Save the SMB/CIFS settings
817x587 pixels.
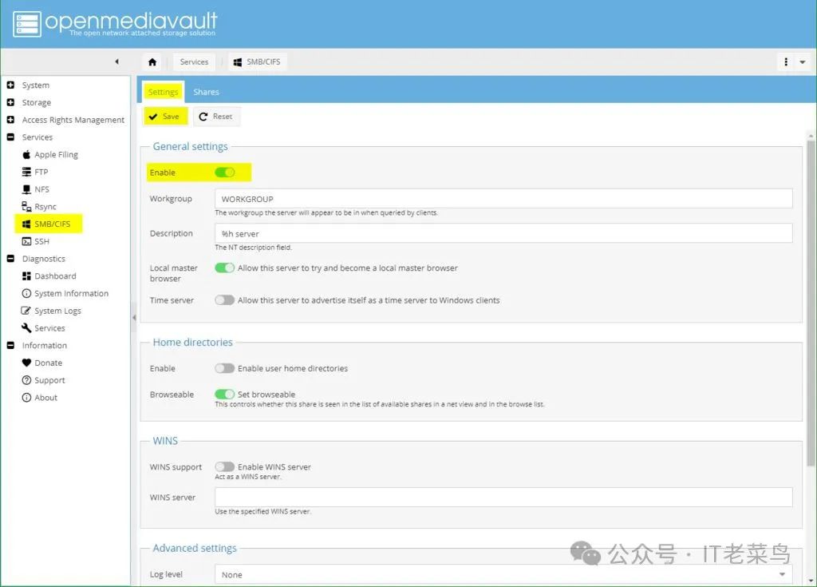[x=164, y=117]
